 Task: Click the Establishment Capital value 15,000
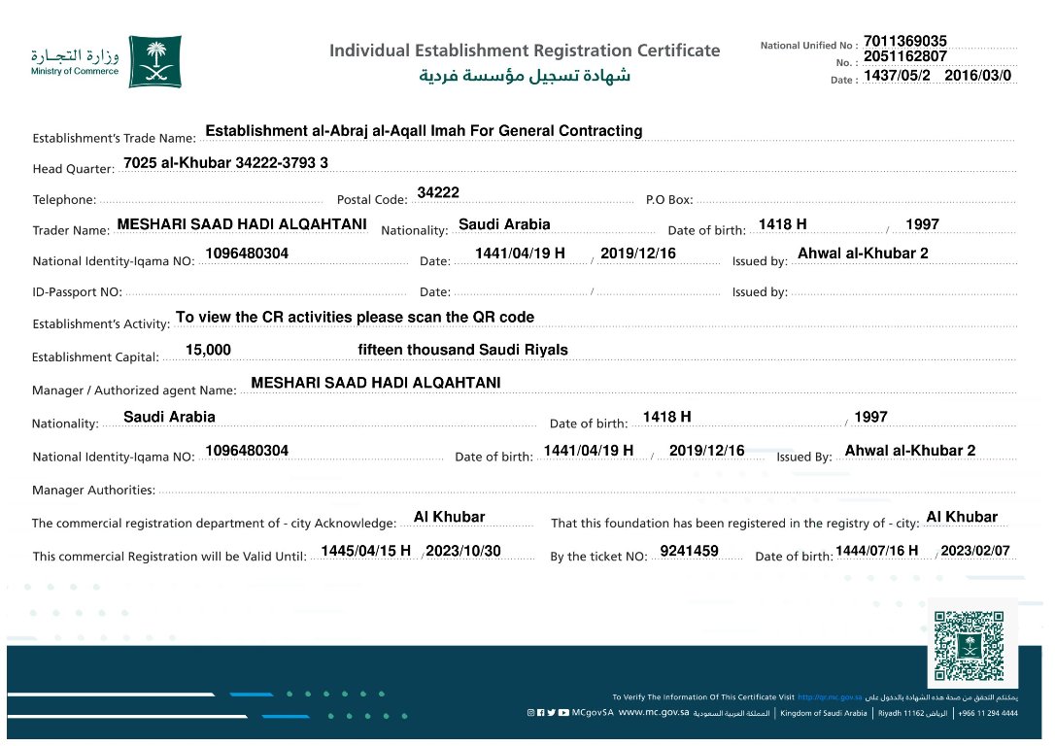(208, 350)
